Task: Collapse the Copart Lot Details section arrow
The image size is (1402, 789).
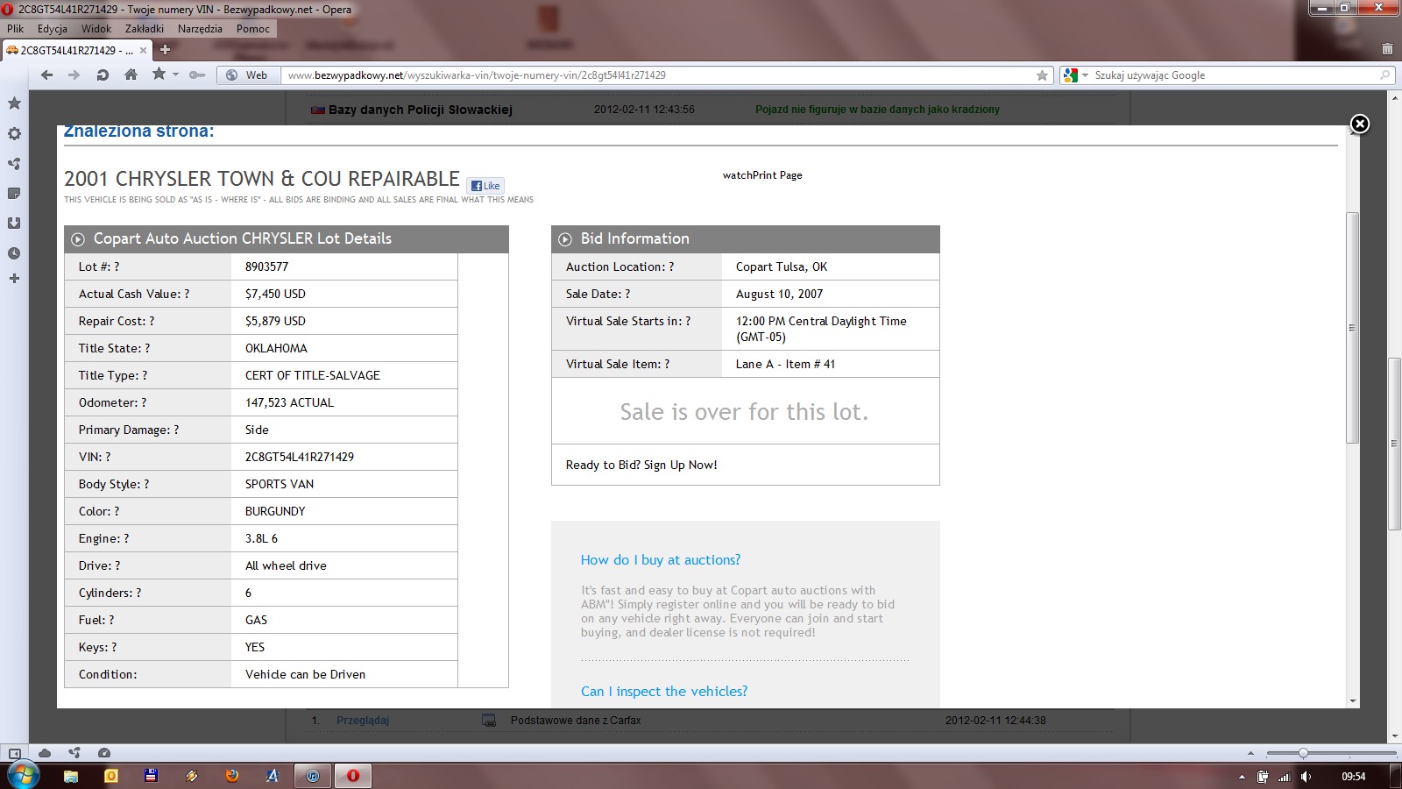Action: pyautogui.click(x=78, y=239)
